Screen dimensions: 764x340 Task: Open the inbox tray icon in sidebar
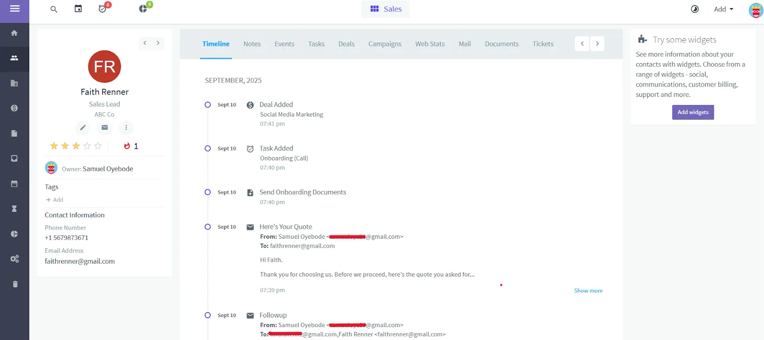pyautogui.click(x=14, y=159)
